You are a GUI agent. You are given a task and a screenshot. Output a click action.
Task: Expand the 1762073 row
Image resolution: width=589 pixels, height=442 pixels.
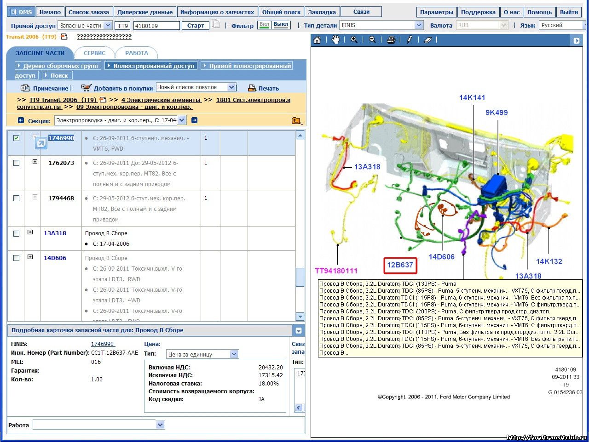point(35,162)
